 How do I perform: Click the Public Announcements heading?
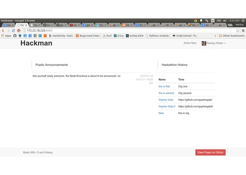pyautogui.click(x=52, y=65)
